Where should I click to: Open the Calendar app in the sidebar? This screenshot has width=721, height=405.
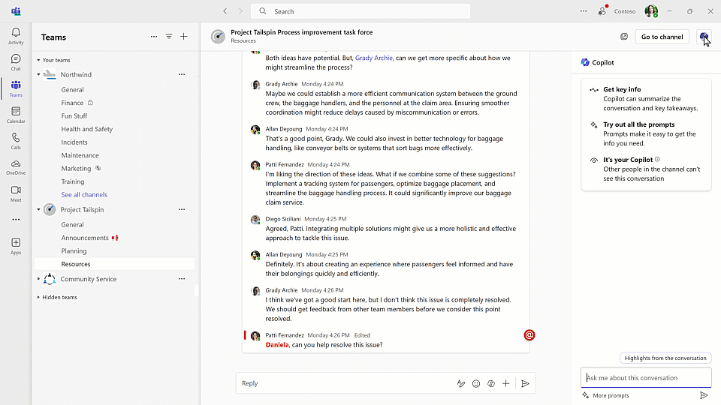16,114
